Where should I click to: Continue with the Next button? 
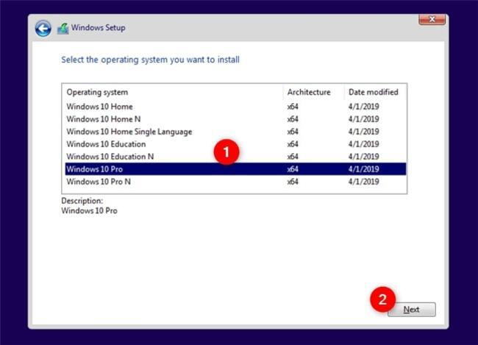(x=412, y=309)
